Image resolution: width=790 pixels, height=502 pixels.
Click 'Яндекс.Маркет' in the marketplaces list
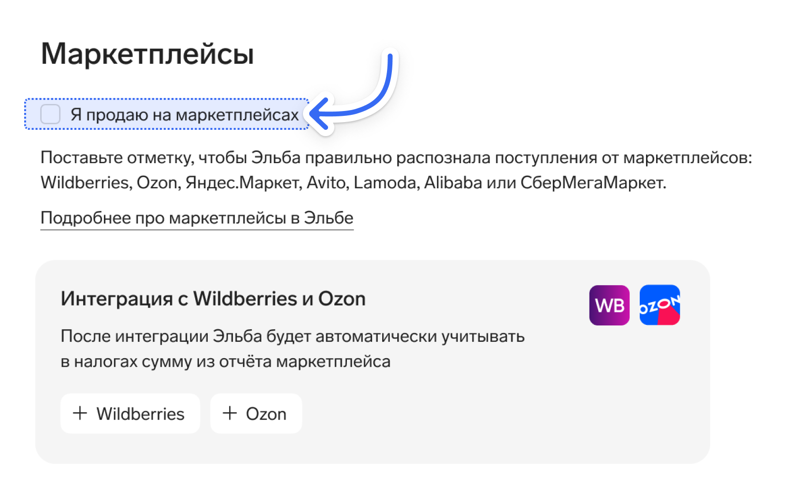click(244, 183)
